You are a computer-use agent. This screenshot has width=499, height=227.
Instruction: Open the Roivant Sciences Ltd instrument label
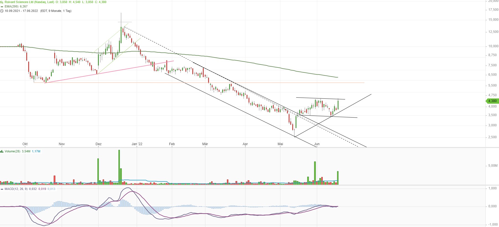29,2
